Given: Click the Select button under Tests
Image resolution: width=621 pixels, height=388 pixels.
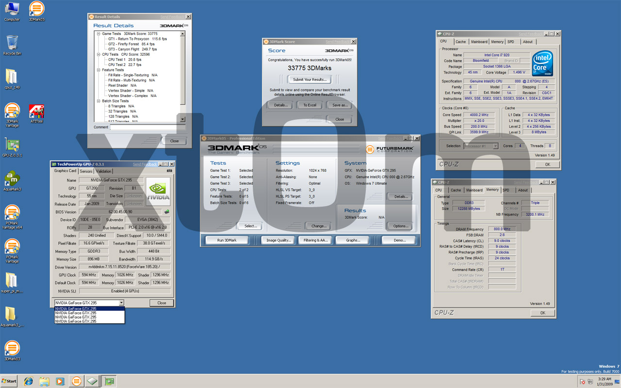Looking at the screenshot, I should pyautogui.click(x=250, y=226).
